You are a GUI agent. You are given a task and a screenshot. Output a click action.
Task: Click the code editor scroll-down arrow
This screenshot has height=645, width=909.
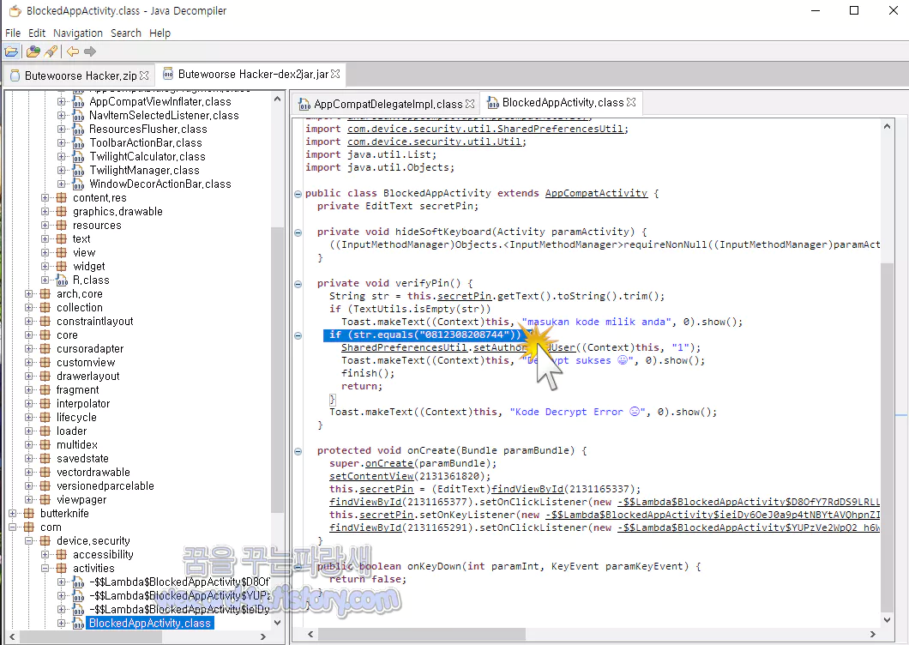[x=887, y=620]
